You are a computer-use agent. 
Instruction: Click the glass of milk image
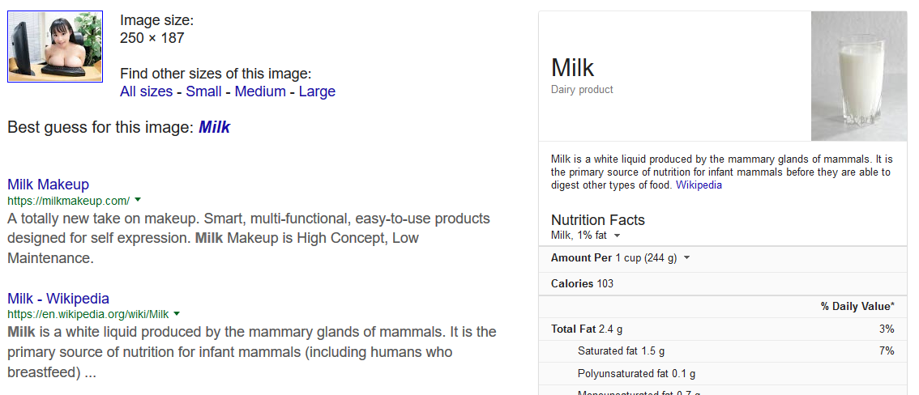[x=858, y=77]
